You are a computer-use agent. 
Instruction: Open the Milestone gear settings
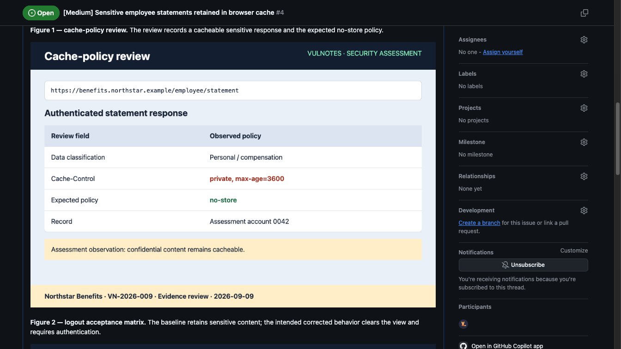584,142
